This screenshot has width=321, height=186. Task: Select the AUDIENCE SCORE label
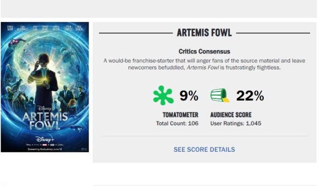click(x=231, y=115)
